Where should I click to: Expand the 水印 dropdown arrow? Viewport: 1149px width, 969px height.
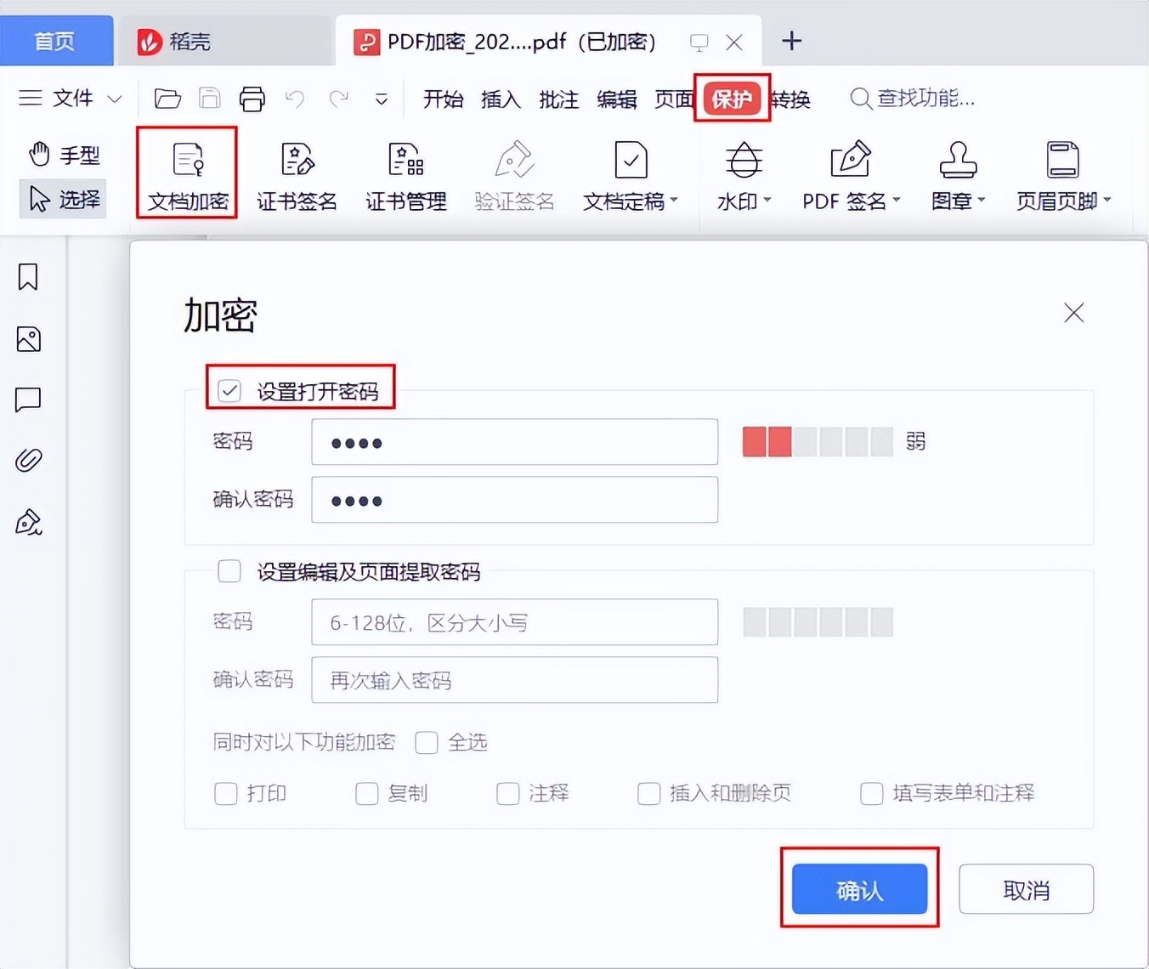pos(767,201)
